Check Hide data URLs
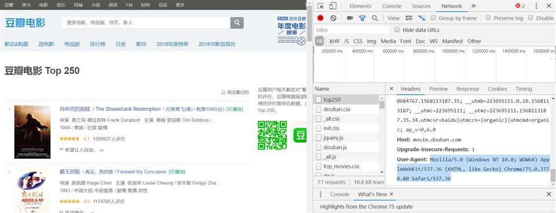The image size is (556, 213). click(x=397, y=29)
